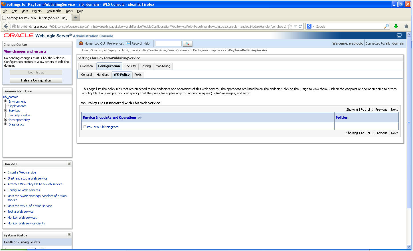Open the address bar history dropdown arrow
413x251 pixels.
coord(295,27)
